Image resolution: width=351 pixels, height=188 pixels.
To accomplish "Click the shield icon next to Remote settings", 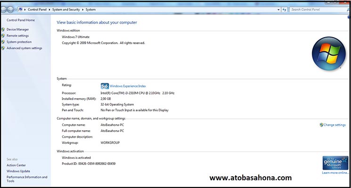I will click(3, 36).
